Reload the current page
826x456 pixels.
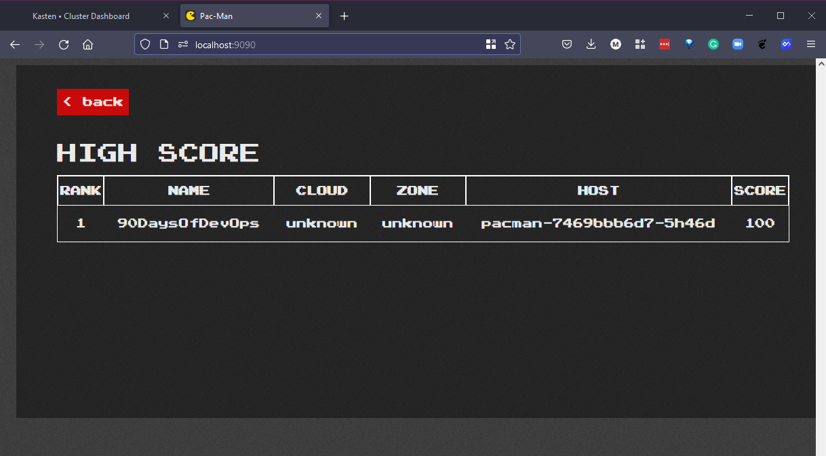click(64, 45)
